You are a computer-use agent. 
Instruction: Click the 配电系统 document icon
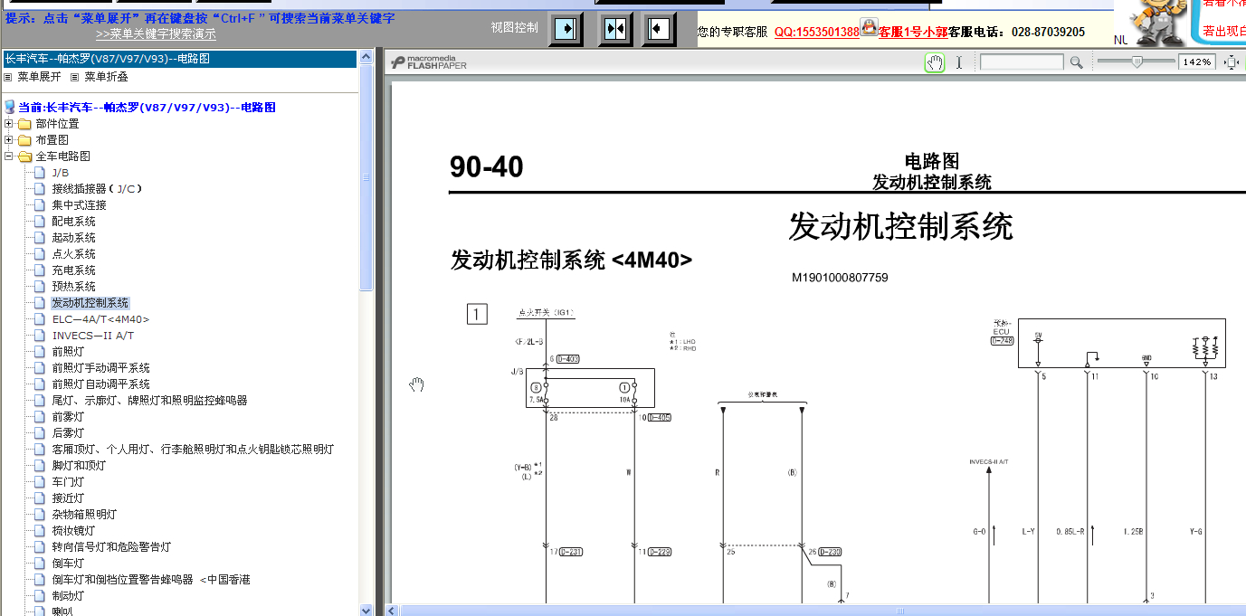click(x=39, y=221)
